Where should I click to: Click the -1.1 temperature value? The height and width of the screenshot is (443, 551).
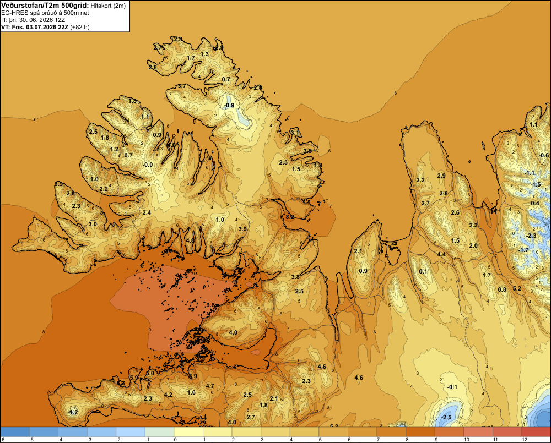pos(529,173)
